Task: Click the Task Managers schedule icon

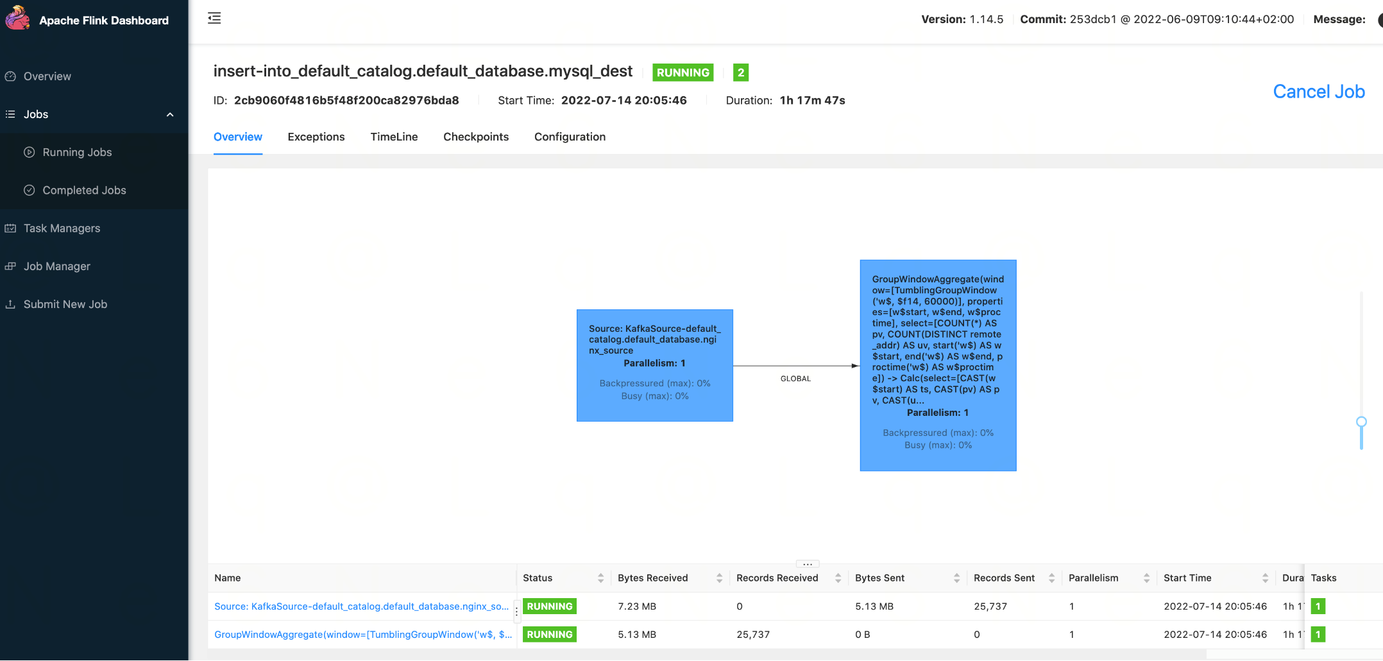Action: pos(10,228)
